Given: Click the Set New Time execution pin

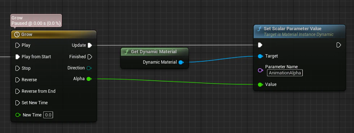Looking at the screenshot, I should tap(17, 102).
